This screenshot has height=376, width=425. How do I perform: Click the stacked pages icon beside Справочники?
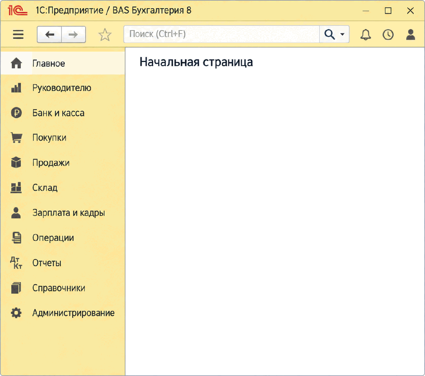tap(16, 288)
